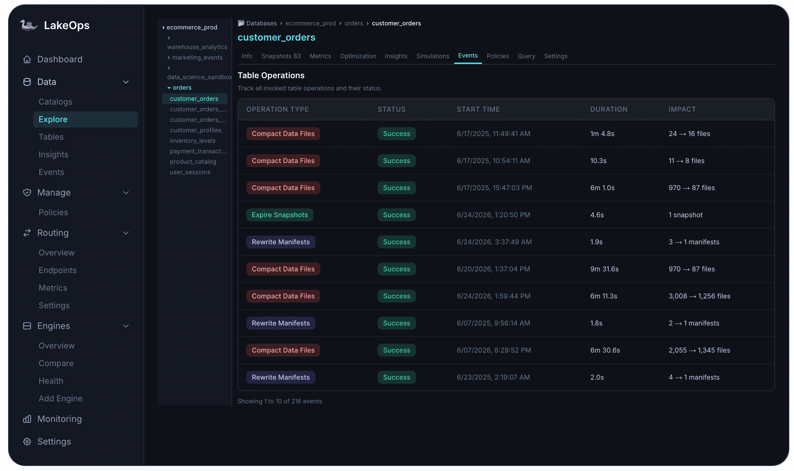
Task: Click 'Showing 1 to 10 of 216 events'
Action: [x=280, y=401]
